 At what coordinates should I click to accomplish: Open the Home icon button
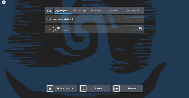[49, 10]
